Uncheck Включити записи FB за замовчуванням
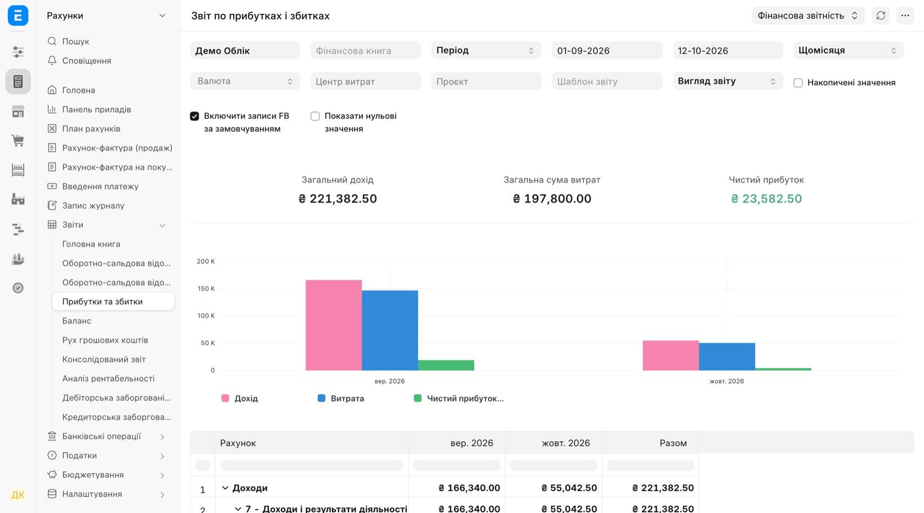This screenshot has height=513, width=924. point(194,116)
